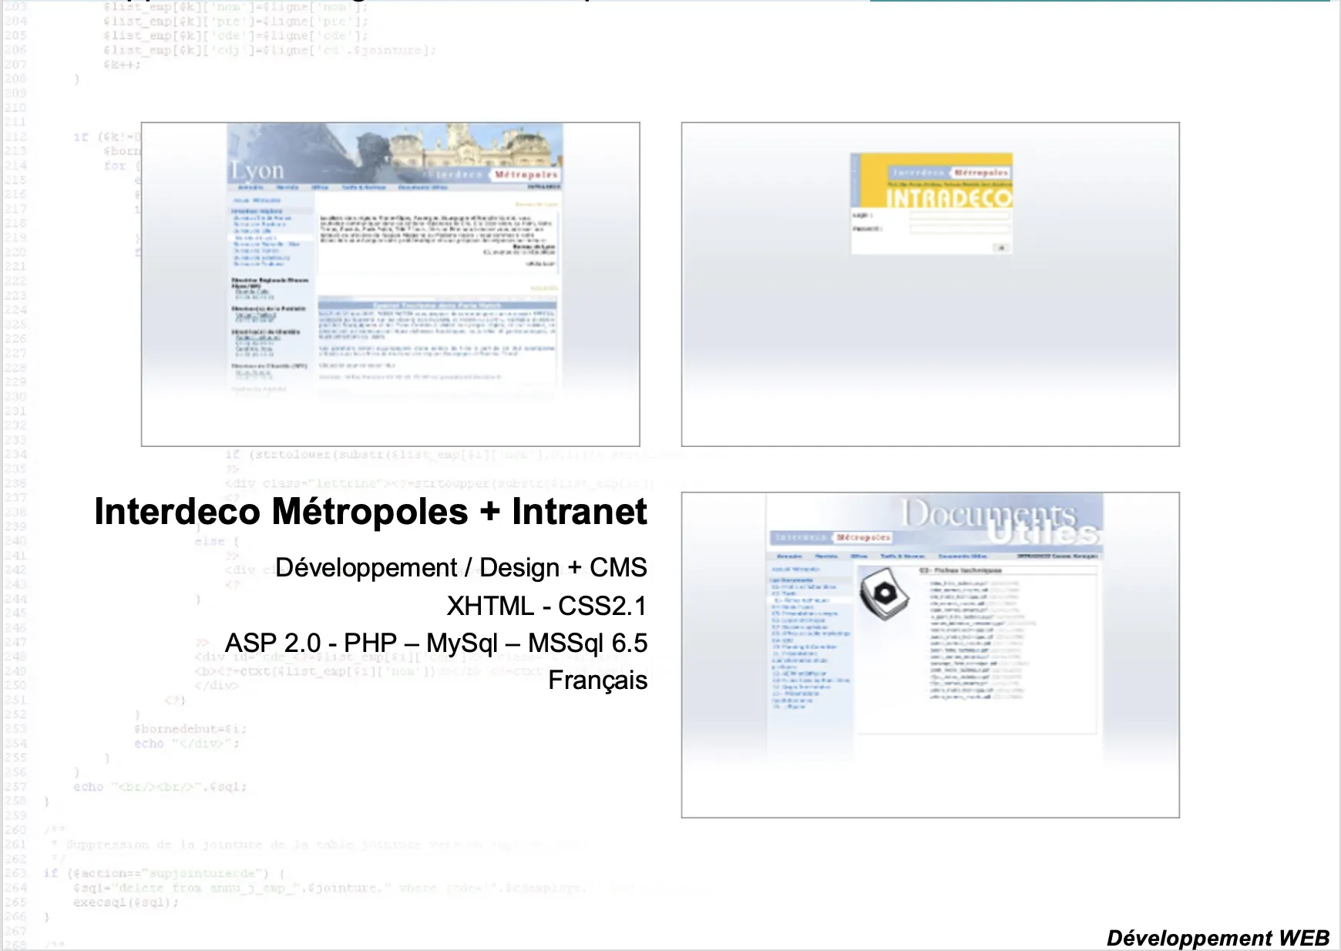Select the line "Développement / Design + CMS"
The image size is (1341, 951).
coord(461,568)
